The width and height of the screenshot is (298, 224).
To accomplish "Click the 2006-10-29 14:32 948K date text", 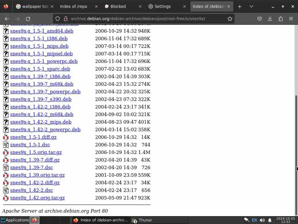I will click(123, 31).
